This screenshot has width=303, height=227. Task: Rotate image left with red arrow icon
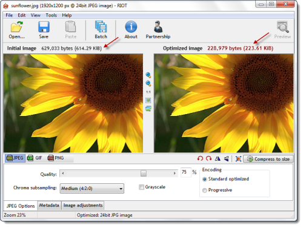click(200, 158)
